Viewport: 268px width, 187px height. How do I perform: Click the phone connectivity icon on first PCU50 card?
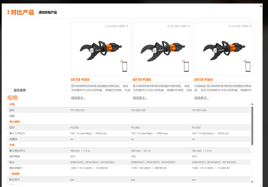[x=124, y=66]
